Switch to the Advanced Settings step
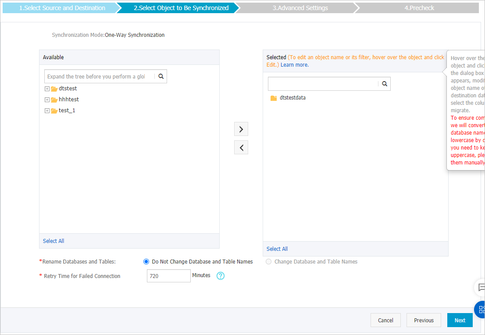The height and width of the screenshot is (335, 485). (300, 7)
